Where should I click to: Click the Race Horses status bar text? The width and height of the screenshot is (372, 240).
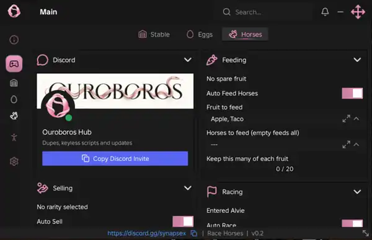pos(225,233)
